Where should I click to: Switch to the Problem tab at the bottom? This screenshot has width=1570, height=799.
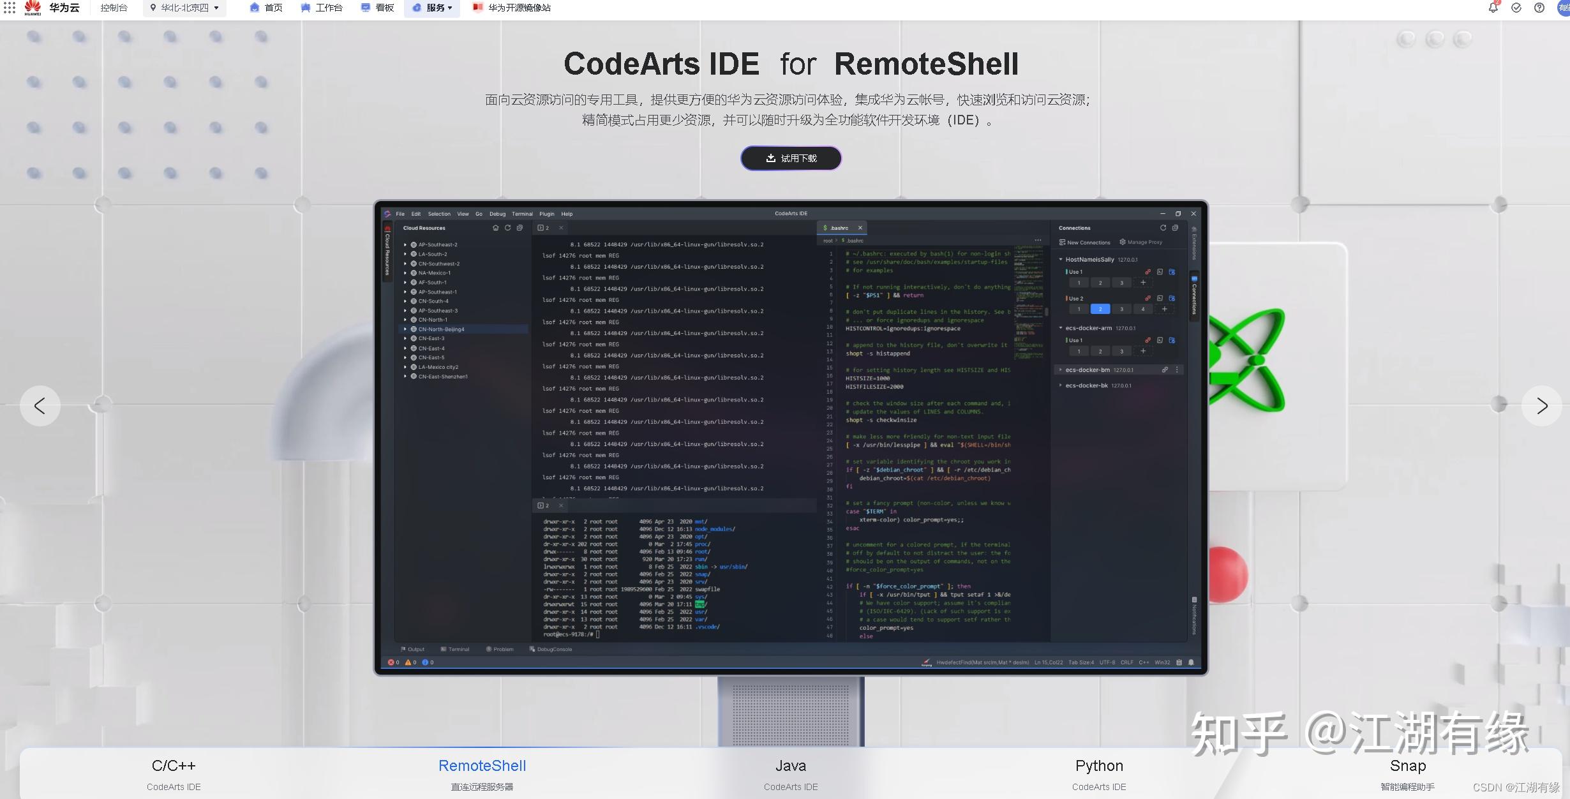click(x=502, y=649)
